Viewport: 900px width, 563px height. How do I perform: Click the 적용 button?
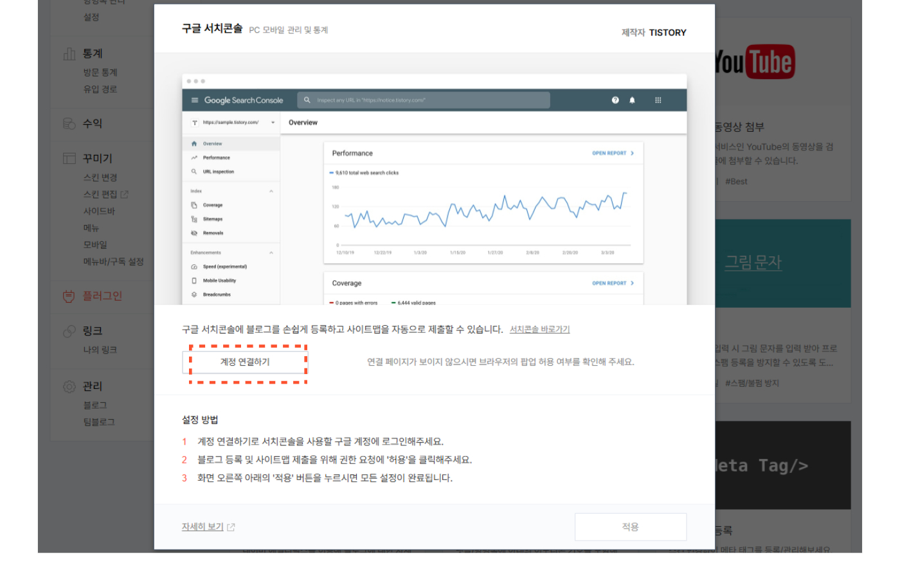pos(630,527)
